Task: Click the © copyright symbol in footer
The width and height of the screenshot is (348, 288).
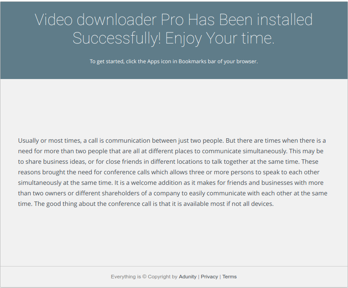Action: point(144,277)
